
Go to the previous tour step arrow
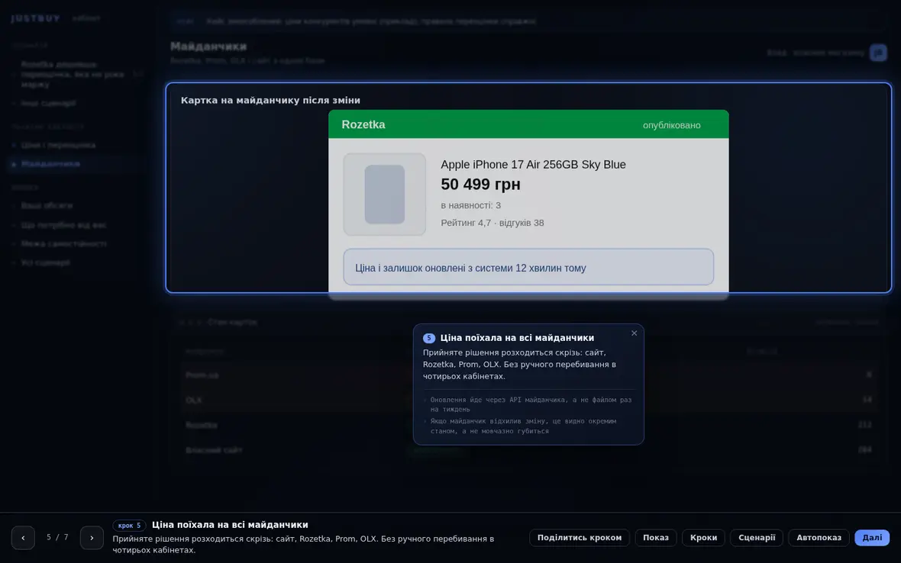pyautogui.click(x=23, y=538)
